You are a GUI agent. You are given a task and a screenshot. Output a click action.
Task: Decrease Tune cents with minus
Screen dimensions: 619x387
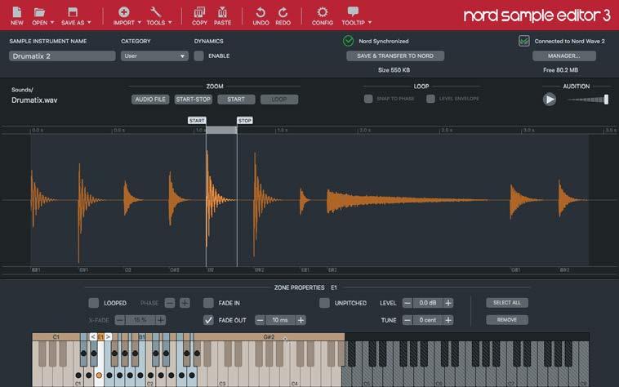click(x=407, y=320)
